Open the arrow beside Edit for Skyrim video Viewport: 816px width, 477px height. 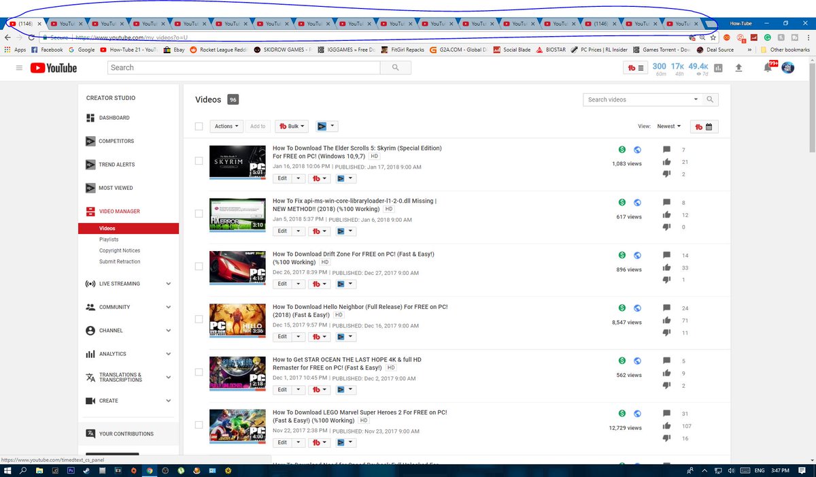pos(298,178)
